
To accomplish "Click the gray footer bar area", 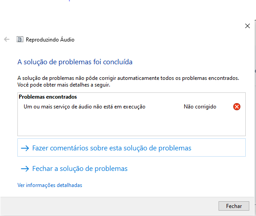I will (108, 206).
